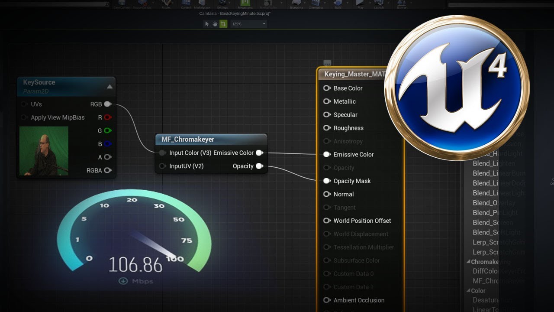The height and width of the screenshot is (312, 554).
Task: Click the UVs input pin on KeySource
Action: 24,104
